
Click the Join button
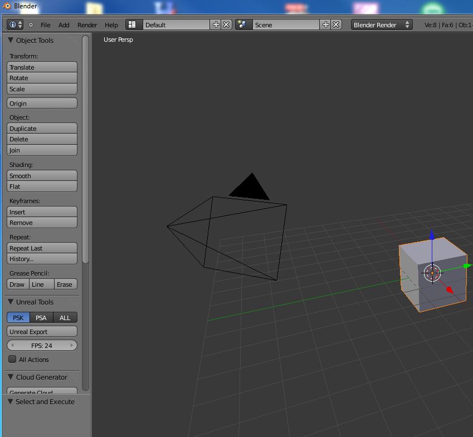click(x=42, y=150)
